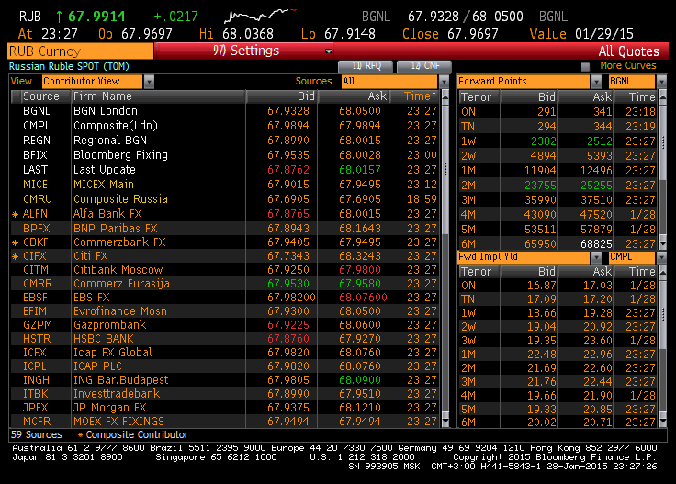Expand the Contributor View dropdown arrow
The image size is (676, 484).
[x=149, y=81]
